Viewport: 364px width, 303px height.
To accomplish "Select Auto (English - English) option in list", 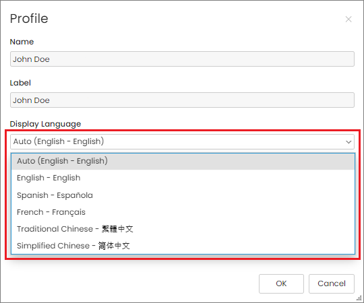I will click(x=183, y=161).
